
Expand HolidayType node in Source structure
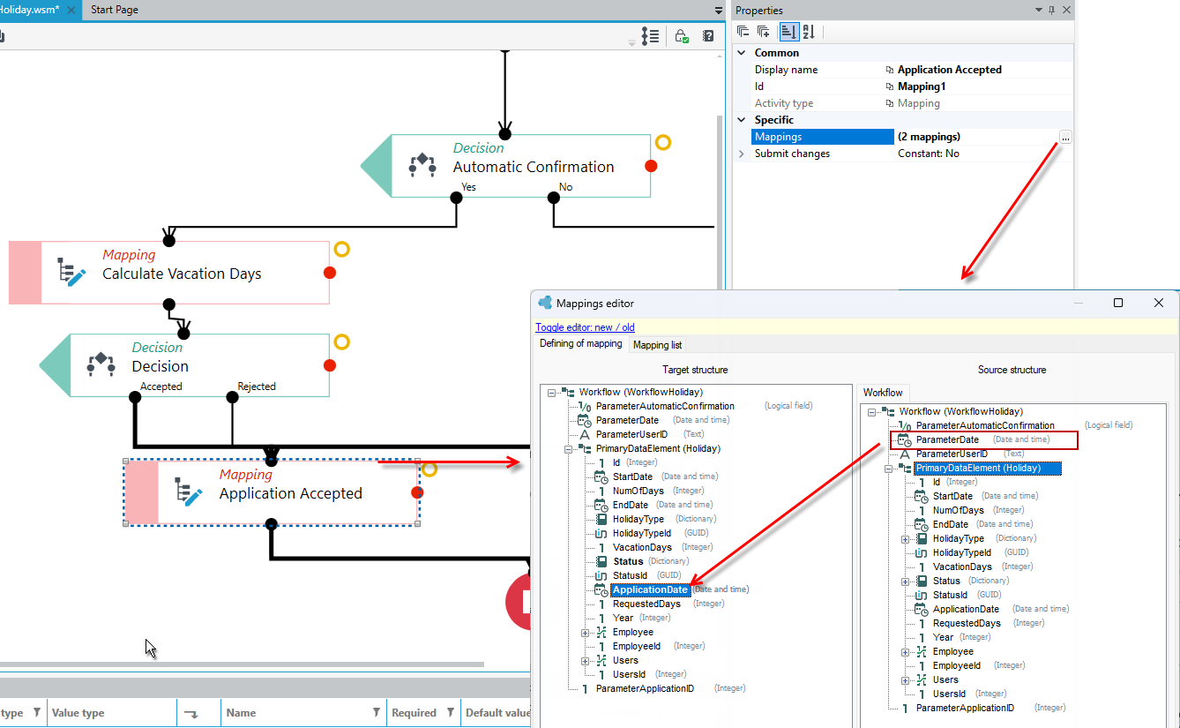[x=905, y=539]
